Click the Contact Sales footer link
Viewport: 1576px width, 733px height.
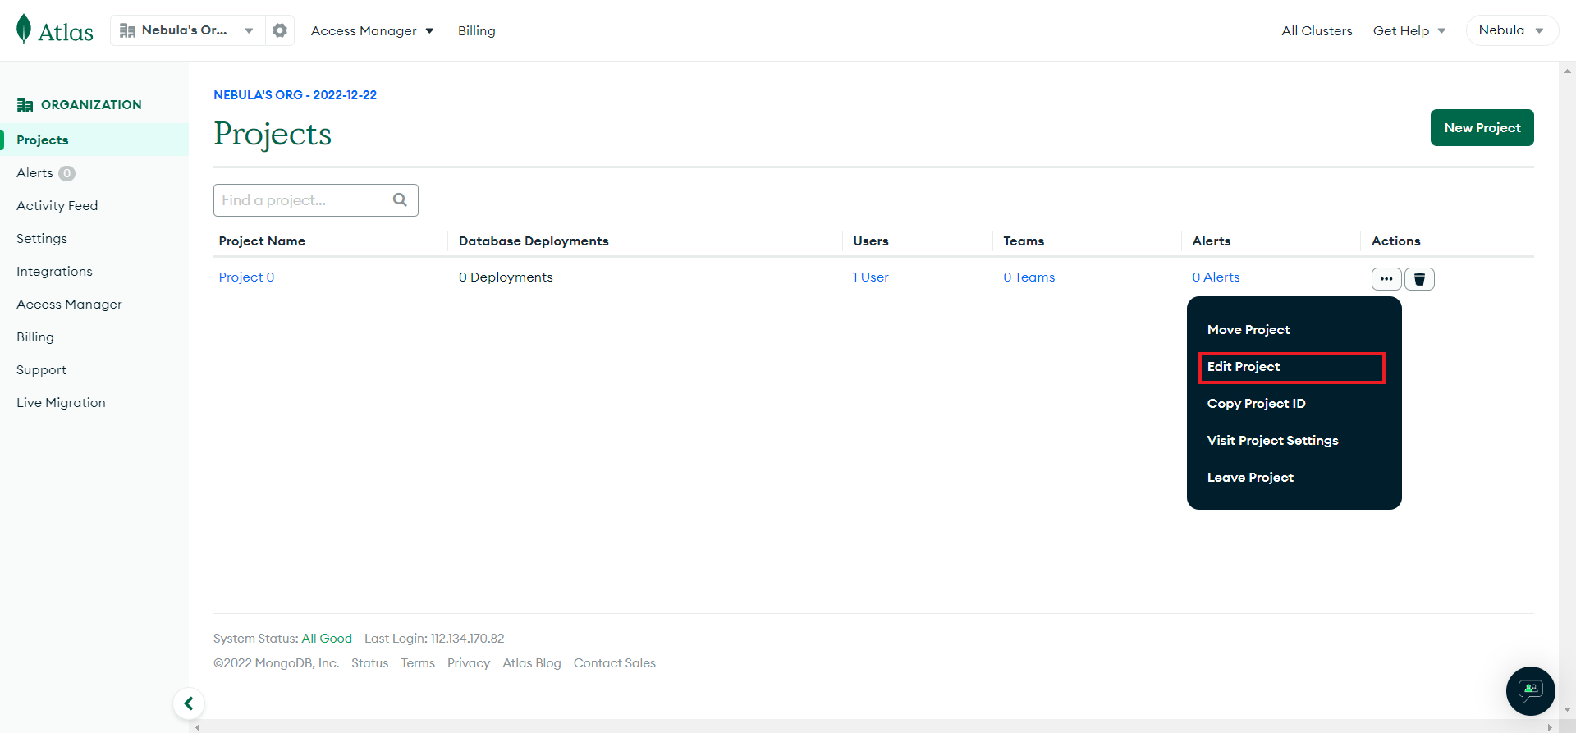[615, 662]
